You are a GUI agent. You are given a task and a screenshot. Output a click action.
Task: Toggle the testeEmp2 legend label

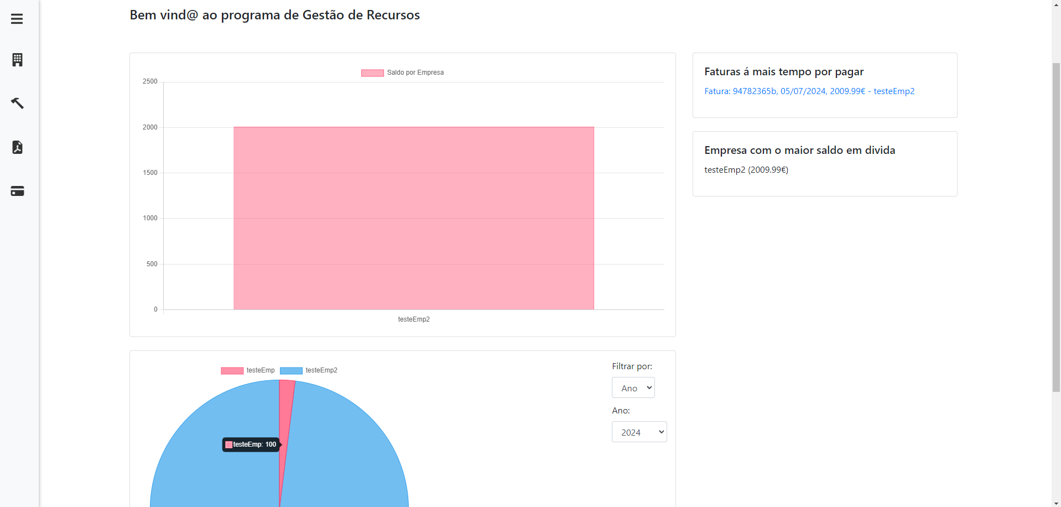(x=321, y=370)
